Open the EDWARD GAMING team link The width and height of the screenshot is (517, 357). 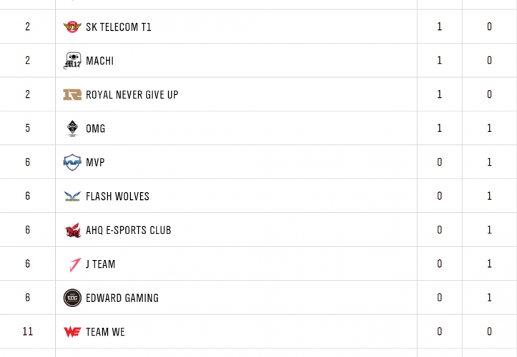[x=122, y=298]
